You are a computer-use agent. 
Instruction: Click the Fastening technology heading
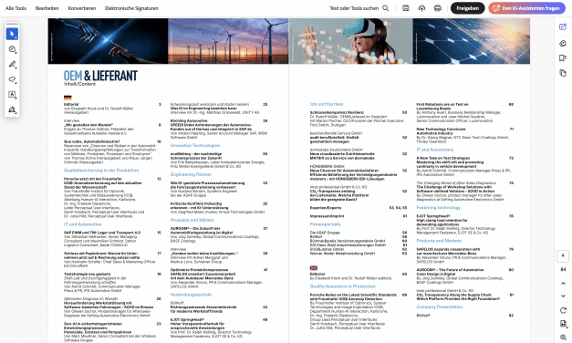point(439,208)
